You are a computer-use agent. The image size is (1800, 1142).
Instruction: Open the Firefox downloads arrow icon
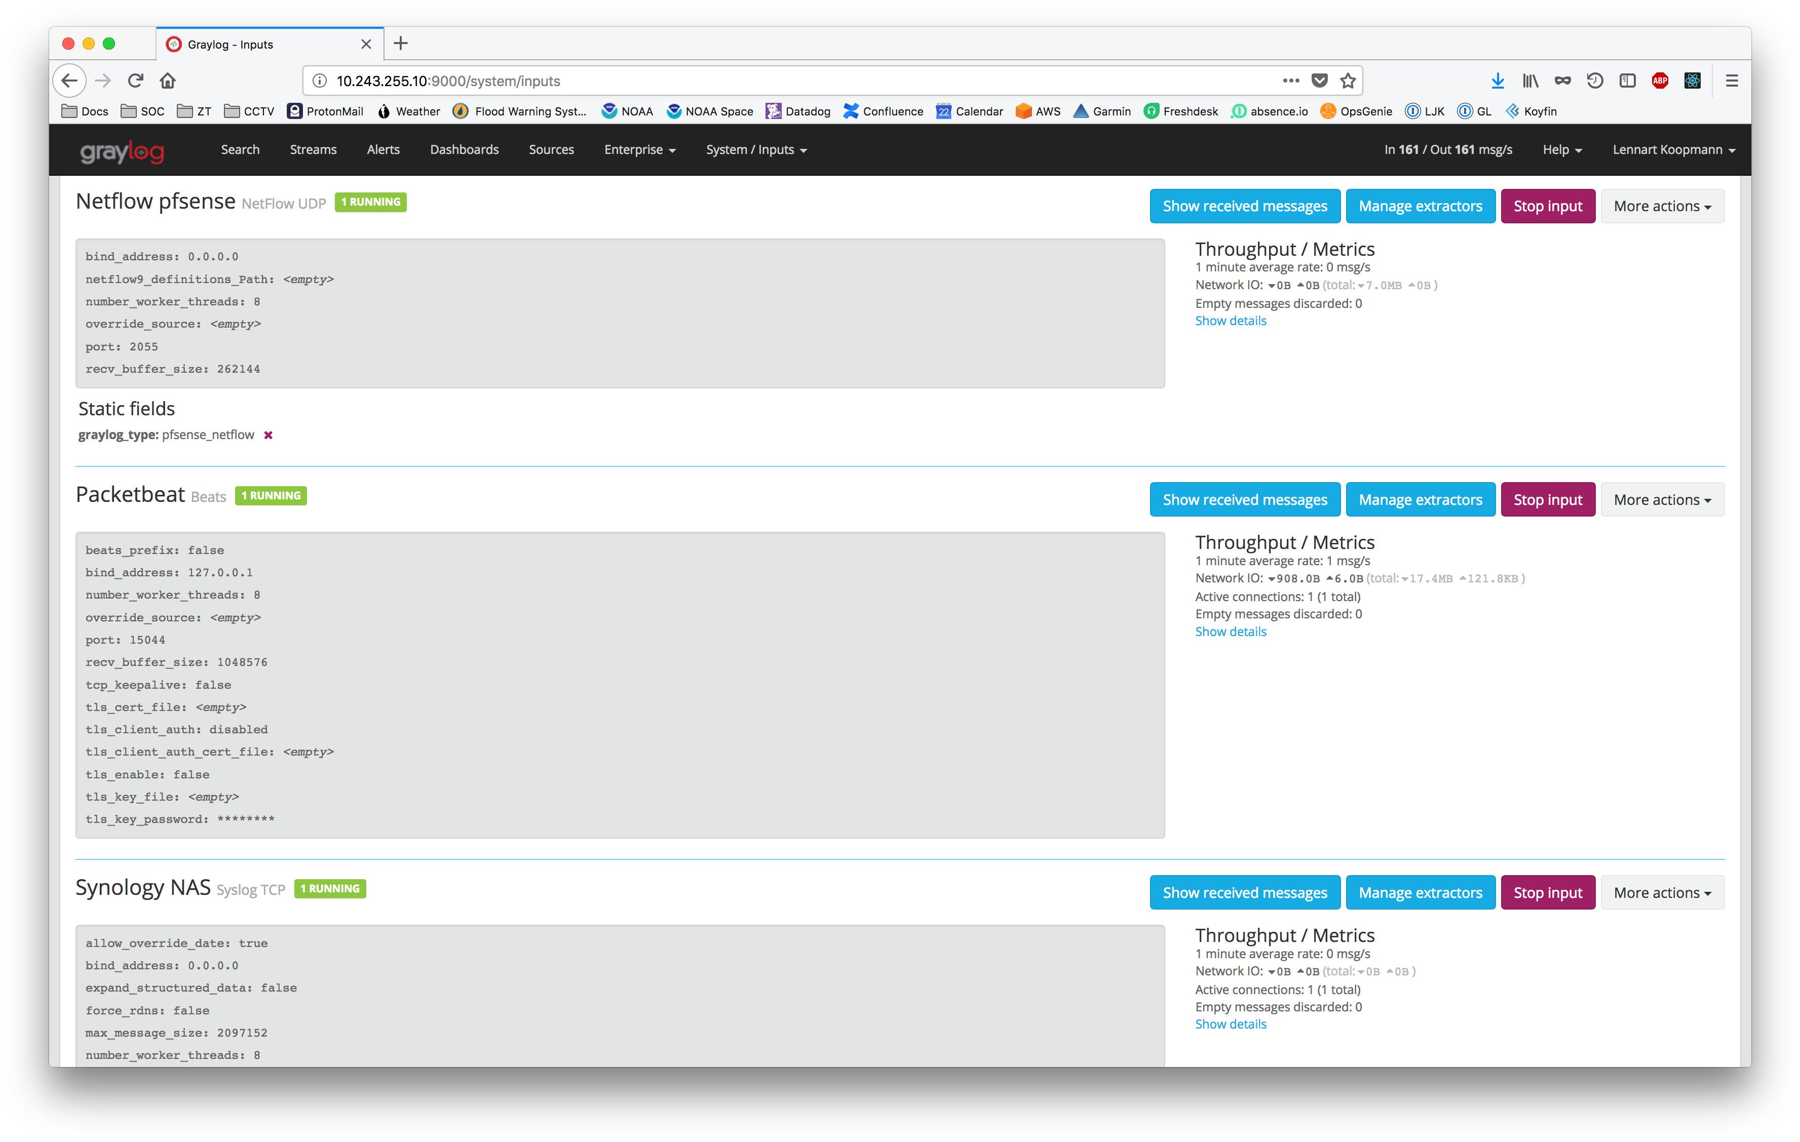[1497, 81]
